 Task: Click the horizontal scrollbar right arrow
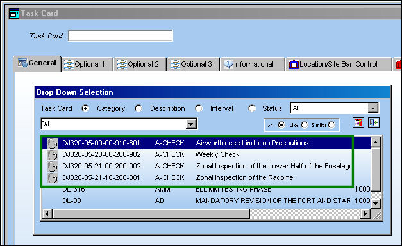[365, 214]
